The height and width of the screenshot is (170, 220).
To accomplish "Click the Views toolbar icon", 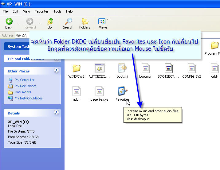I will point(102,21).
